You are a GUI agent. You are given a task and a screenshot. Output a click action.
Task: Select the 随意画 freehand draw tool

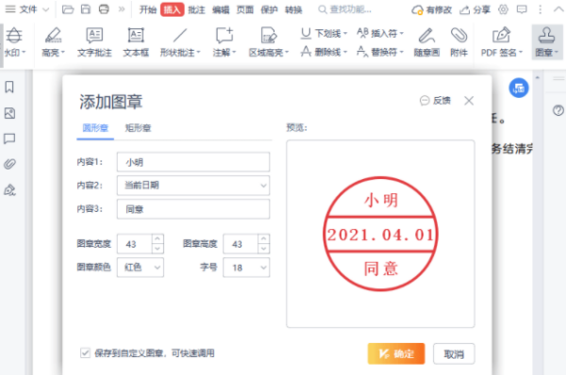tap(426, 42)
